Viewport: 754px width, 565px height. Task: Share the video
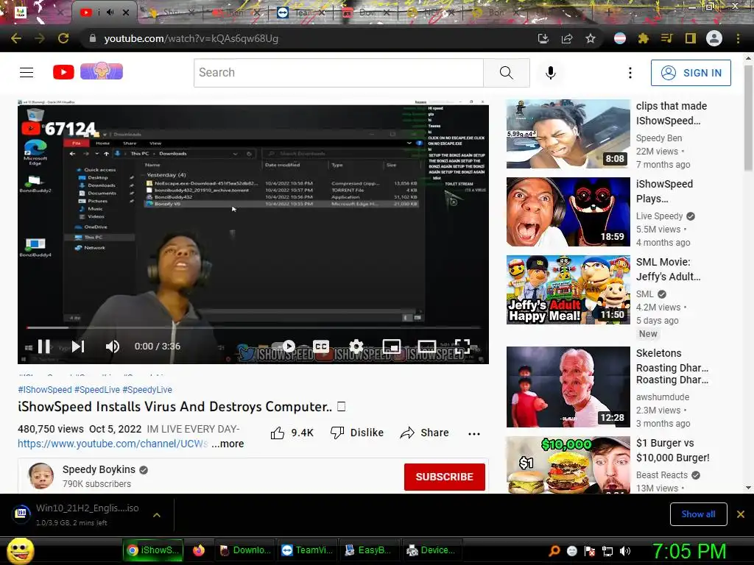coord(425,433)
